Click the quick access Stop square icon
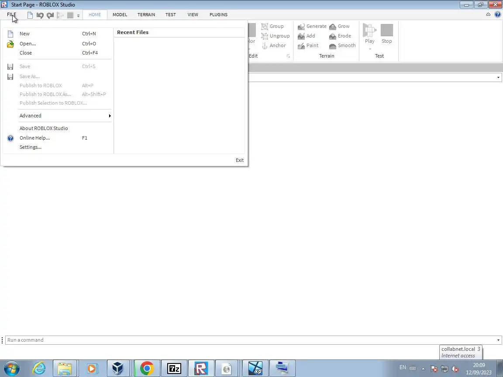 coord(70,15)
